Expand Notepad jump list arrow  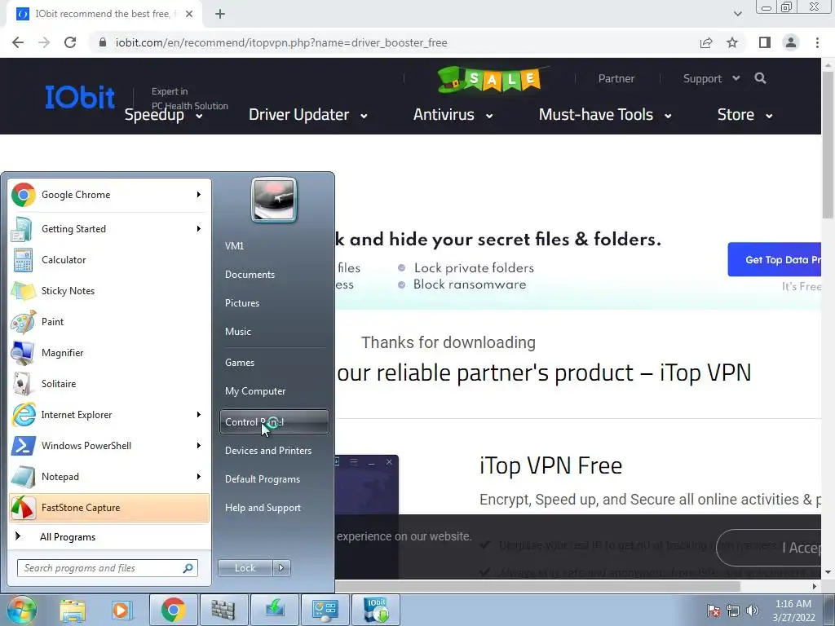click(199, 477)
